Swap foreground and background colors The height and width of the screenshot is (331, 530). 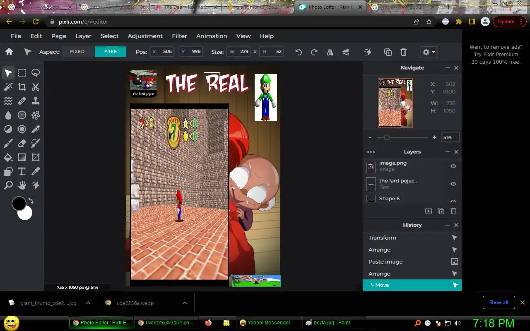click(x=31, y=201)
